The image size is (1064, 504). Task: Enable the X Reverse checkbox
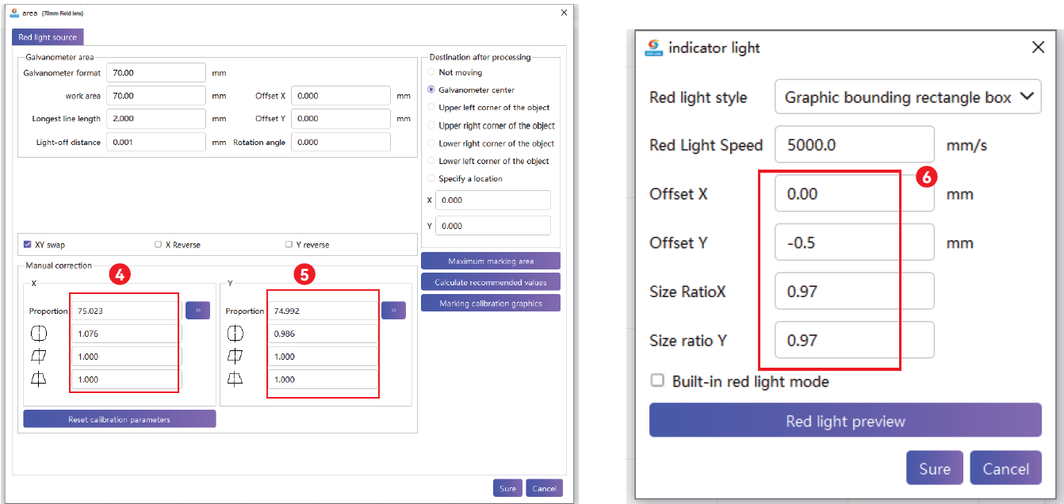tap(159, 245)
